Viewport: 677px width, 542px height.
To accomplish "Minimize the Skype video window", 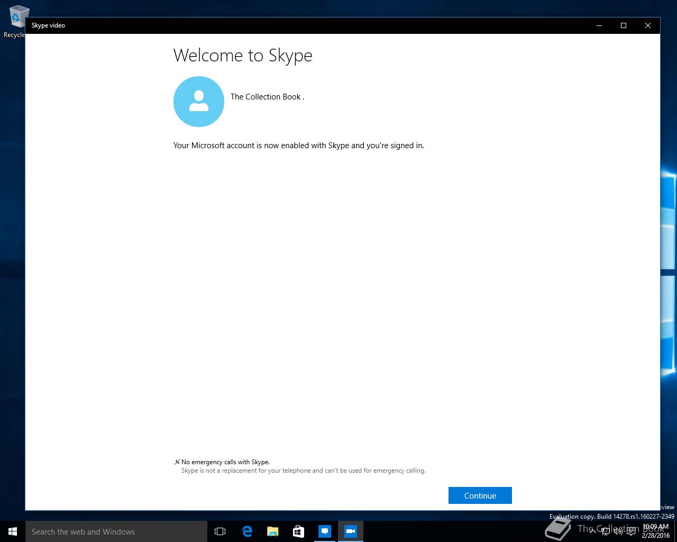I will pos(599,25).
